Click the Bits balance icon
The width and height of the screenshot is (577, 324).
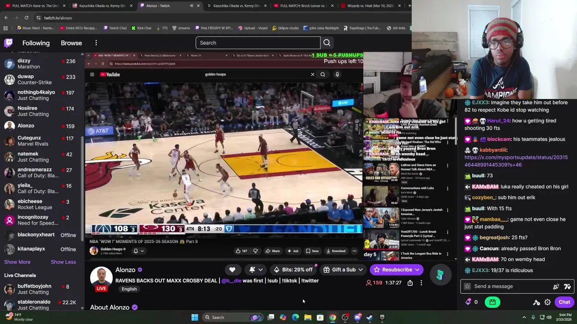468,302
